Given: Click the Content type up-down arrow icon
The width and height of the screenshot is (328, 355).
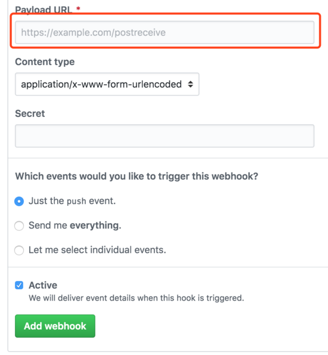Looking at the screenshot, I should pyautogui.click(x=190, y=84).
